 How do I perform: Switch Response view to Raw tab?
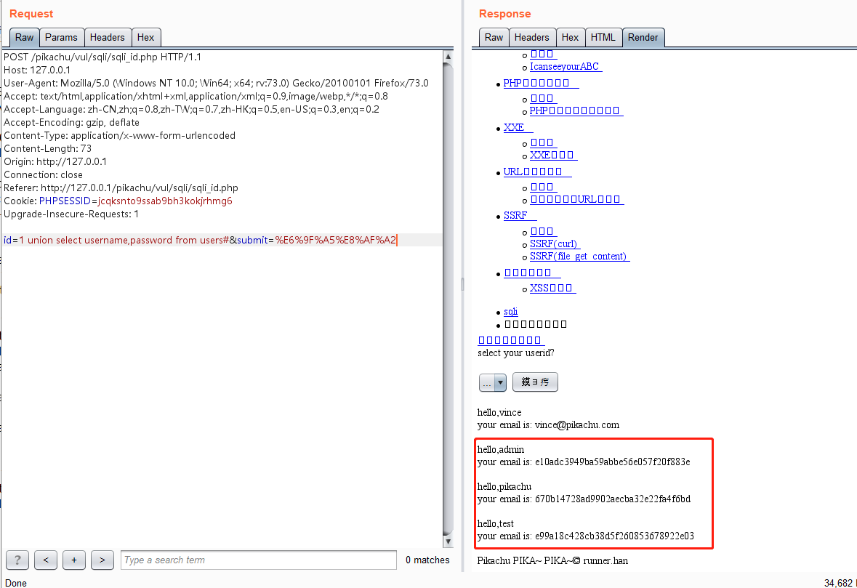(x=494, y=37)
